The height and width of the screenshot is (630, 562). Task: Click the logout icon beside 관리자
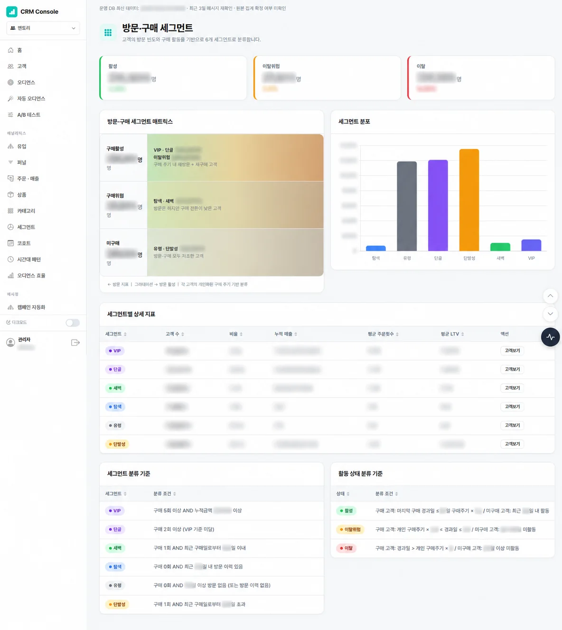(x=75, y=343)
